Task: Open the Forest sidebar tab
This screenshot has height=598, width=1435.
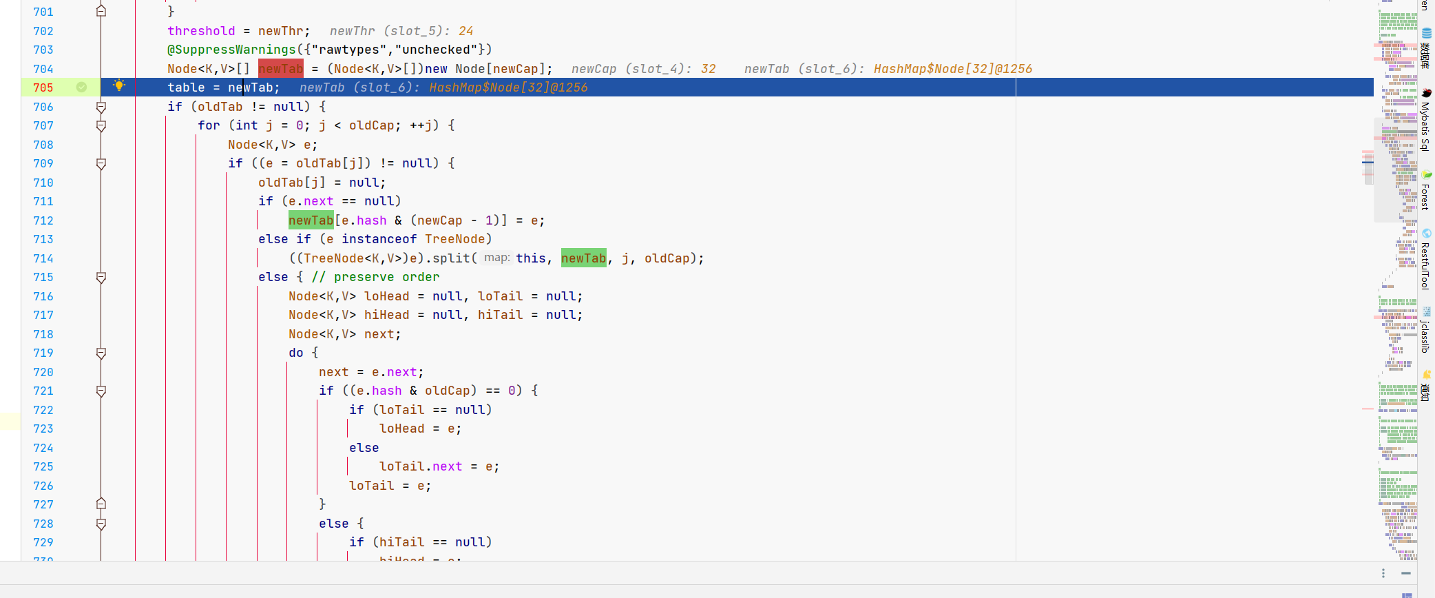Action: tap(1426, 189)
